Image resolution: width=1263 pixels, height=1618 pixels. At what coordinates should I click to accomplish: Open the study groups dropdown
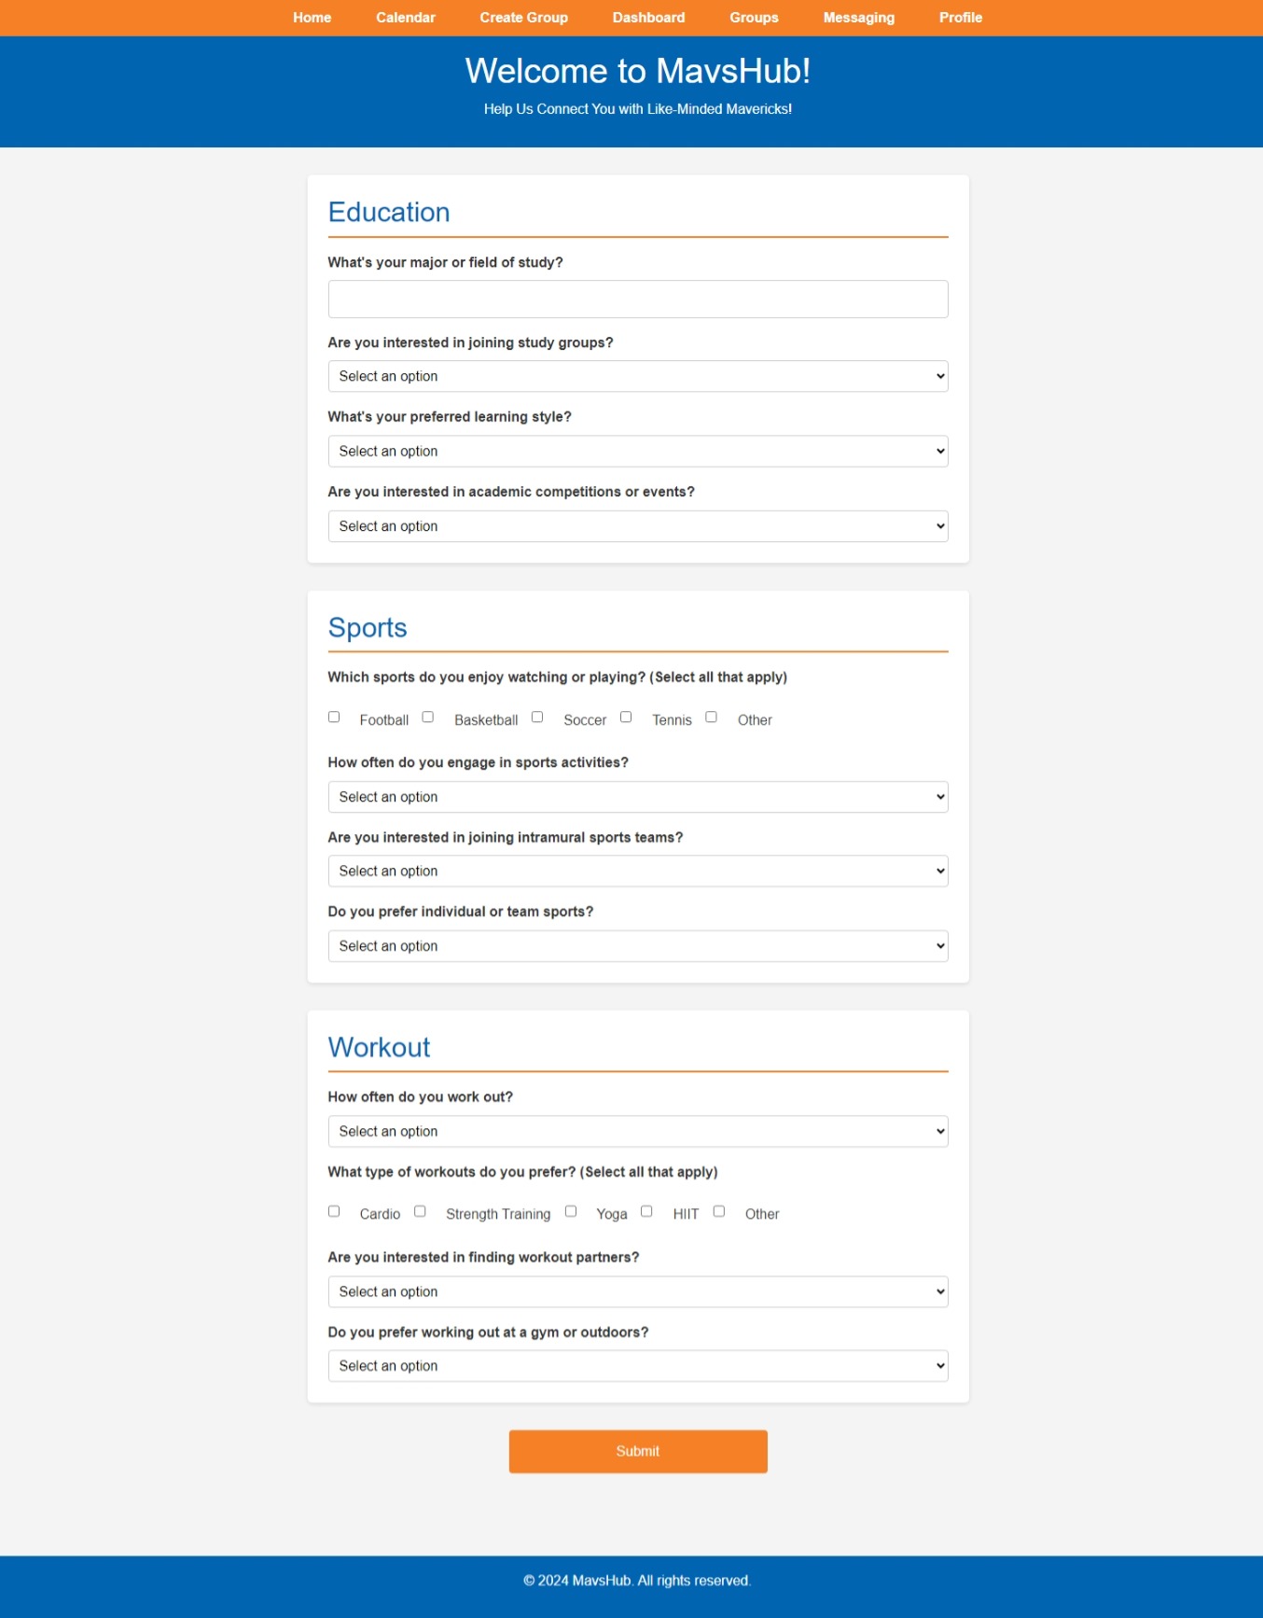[x=637, y=376]
